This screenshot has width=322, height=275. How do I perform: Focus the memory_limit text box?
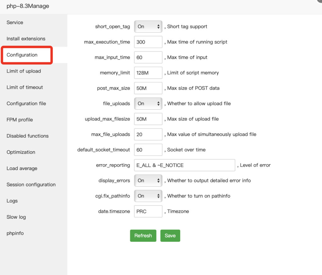pyautogui.click(x=148, y=73)
